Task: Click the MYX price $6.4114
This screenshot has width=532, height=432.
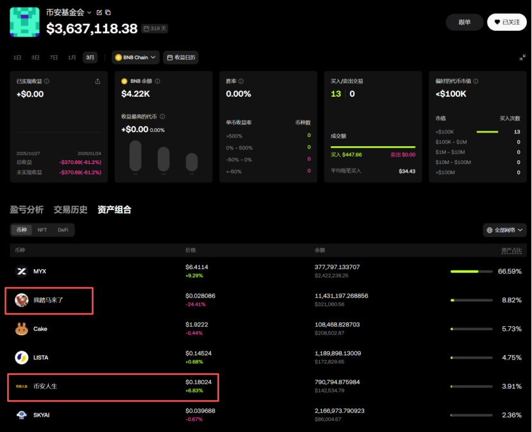Action: [197, 267]
